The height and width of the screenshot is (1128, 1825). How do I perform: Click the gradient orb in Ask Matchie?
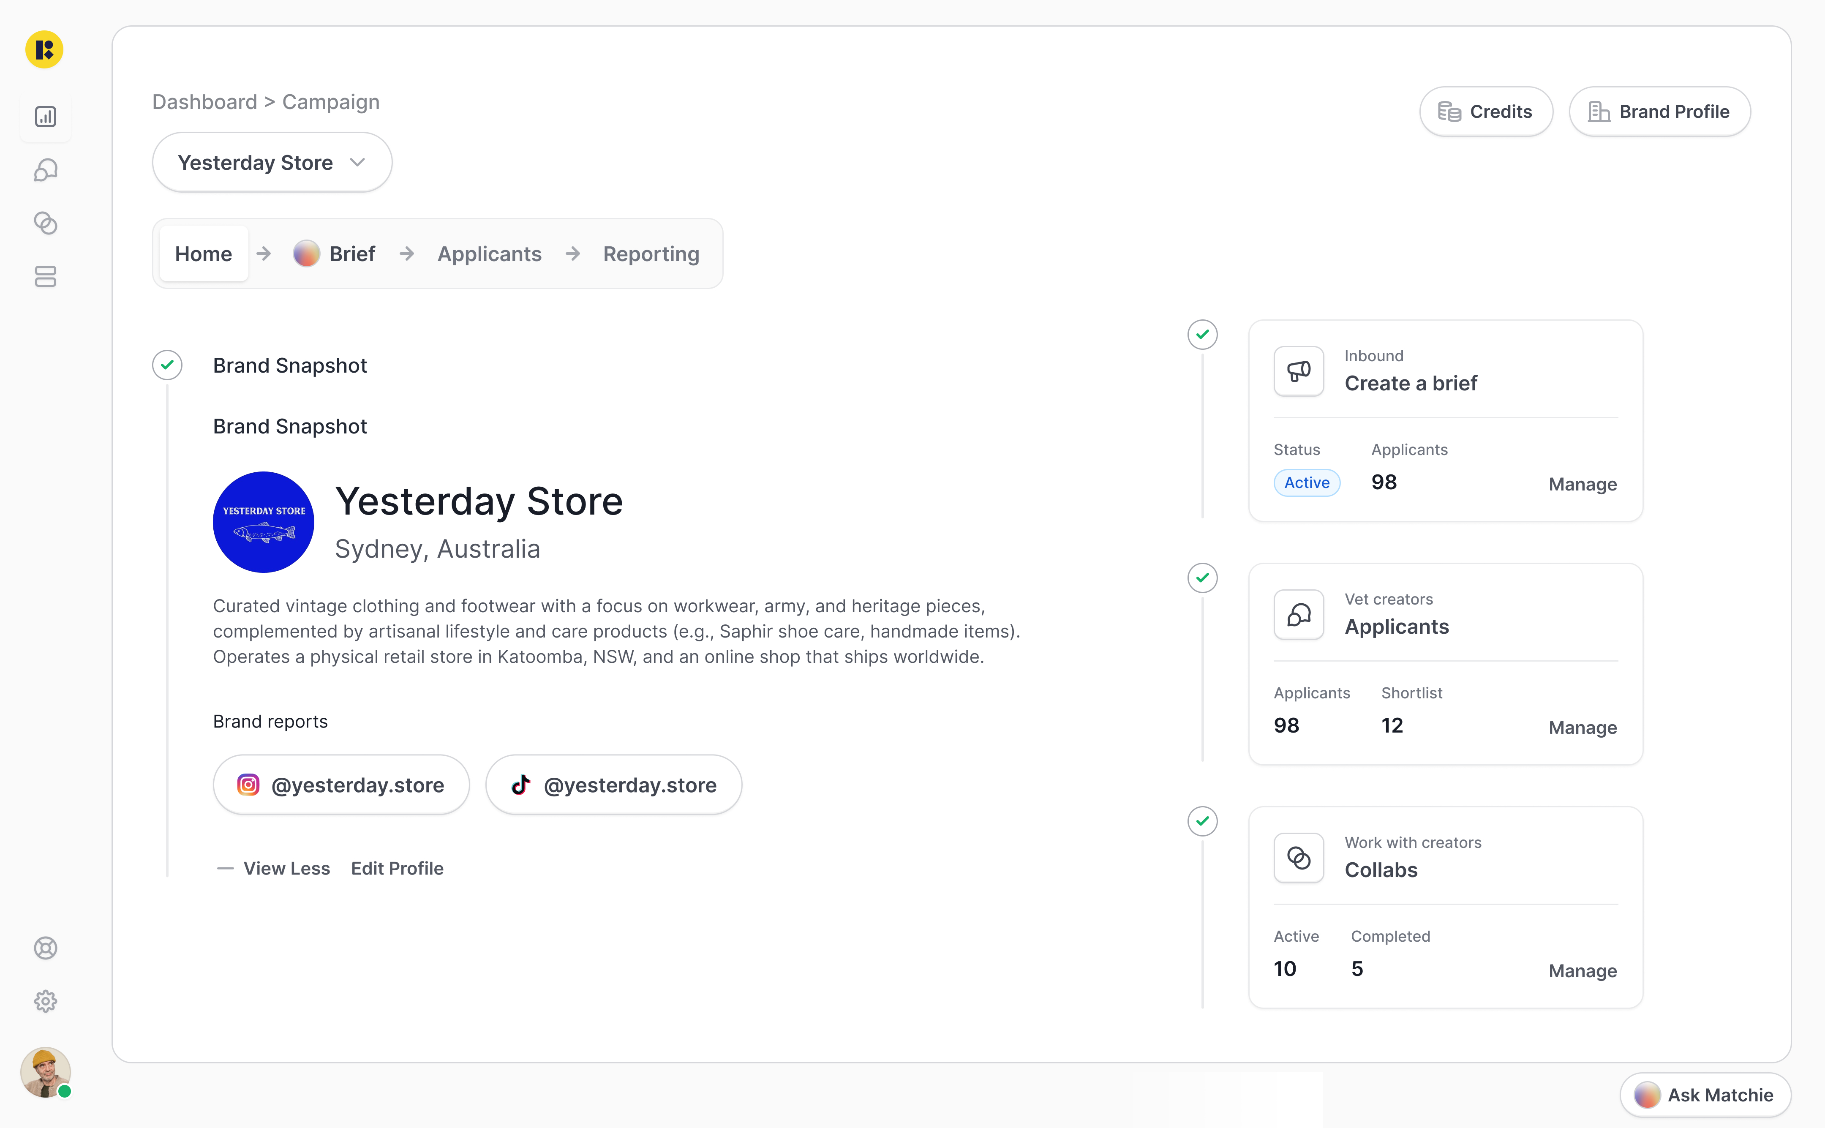coord(1647,1095)
